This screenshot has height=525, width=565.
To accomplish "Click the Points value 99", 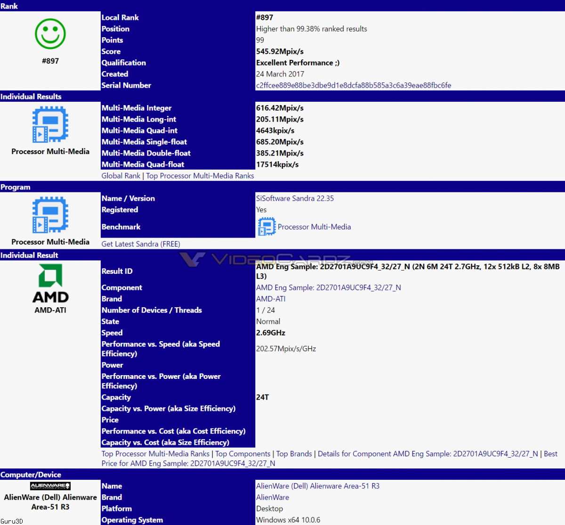I will click(260, 40).
